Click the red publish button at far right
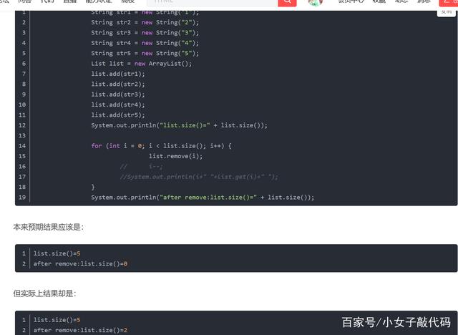458x335 pixels. click(449, 2)
